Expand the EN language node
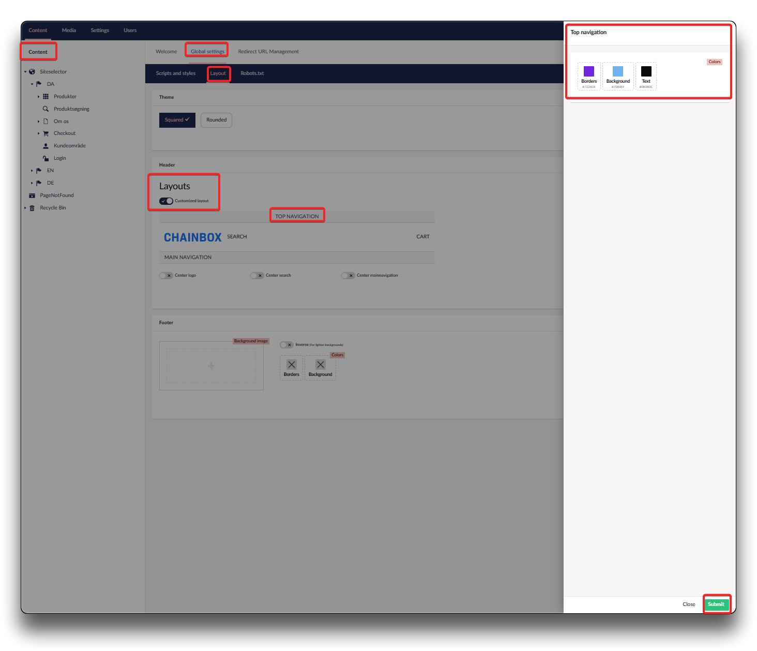Screen dimensions: 757x651 click(32, 171)
